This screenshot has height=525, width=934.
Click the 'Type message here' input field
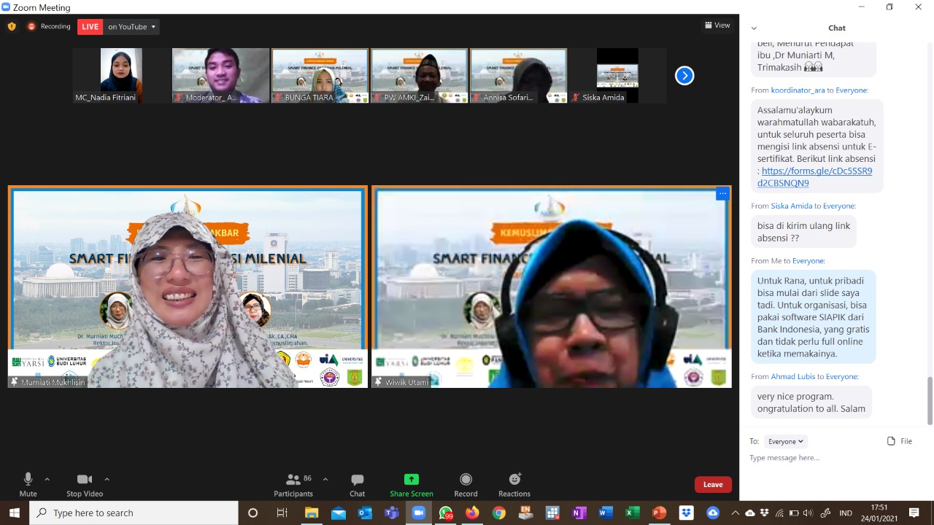coord(832,458)
